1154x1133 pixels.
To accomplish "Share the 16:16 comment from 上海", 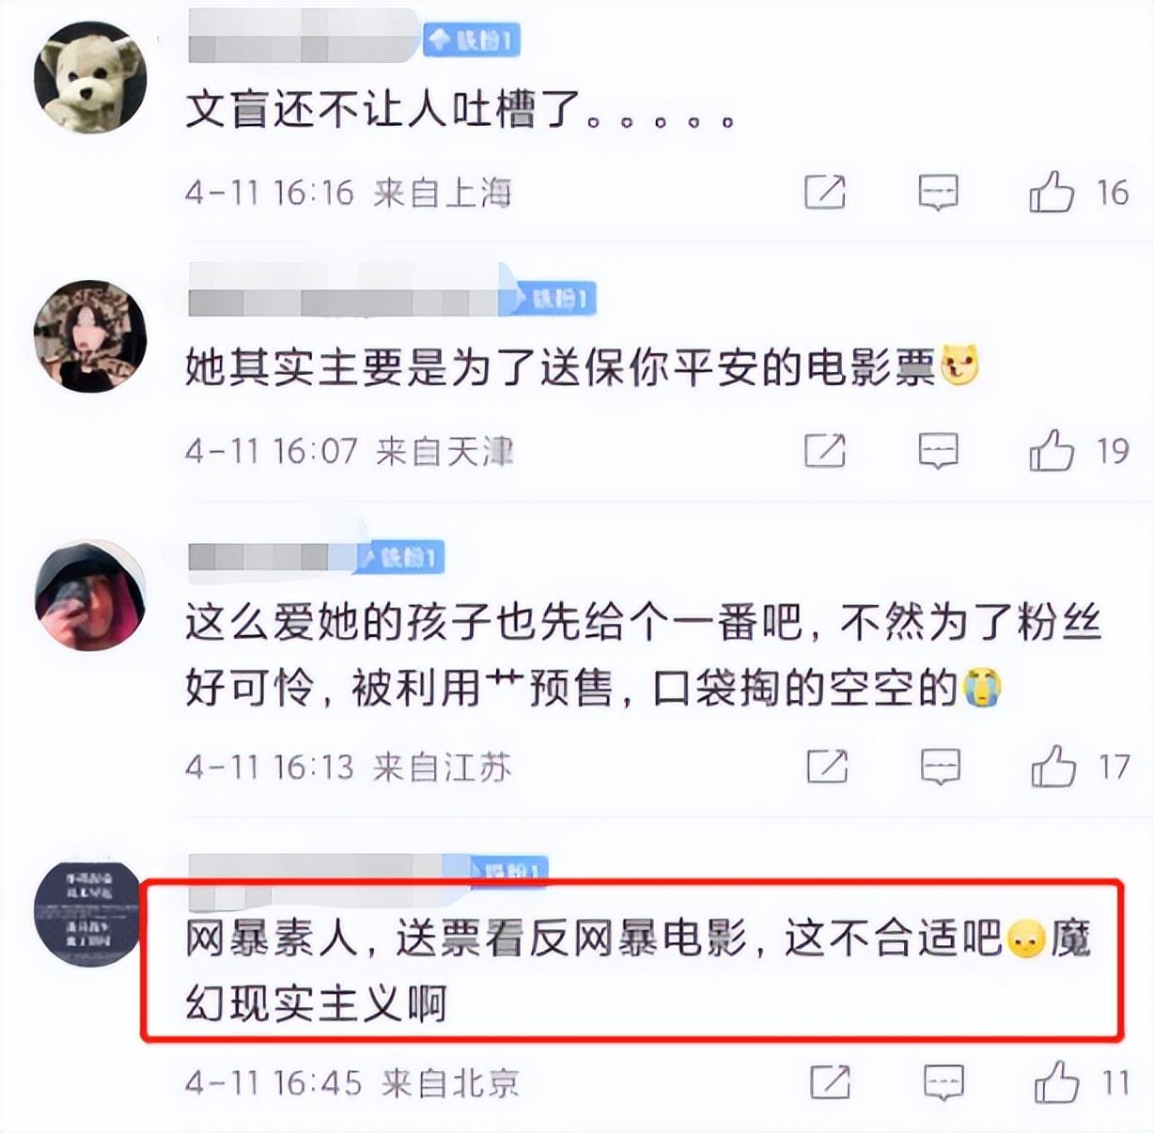I will [x=825, y=193].
